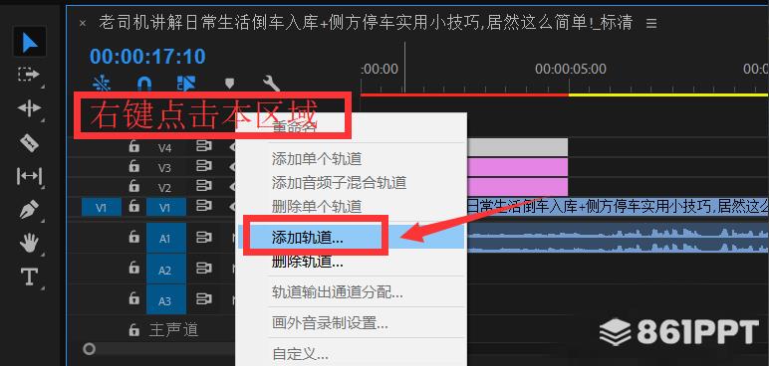Select the Ripple Edit tool
769x366 pixels.
click(x=30, y=107)
